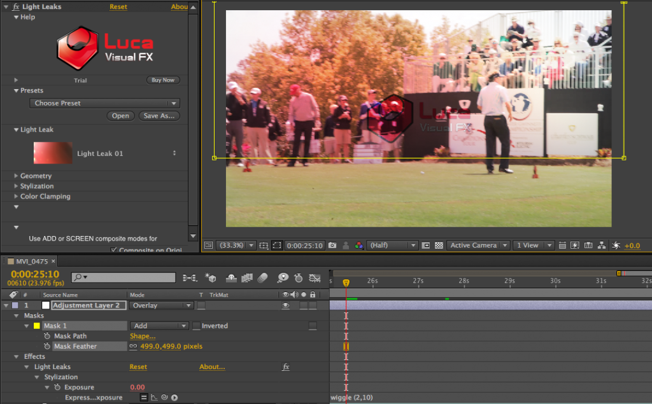
Task: Toggle visibility of Adjustment Layer 2
Action: pyautogui.click(x=286, y=305)
